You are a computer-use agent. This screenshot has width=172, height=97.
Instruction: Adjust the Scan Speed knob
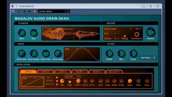[34, 53]
